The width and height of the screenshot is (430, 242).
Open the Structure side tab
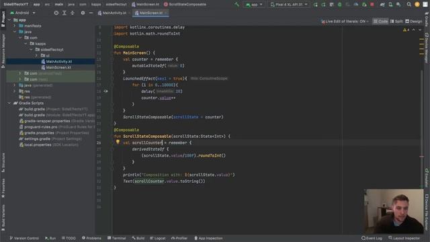point(3,163)
